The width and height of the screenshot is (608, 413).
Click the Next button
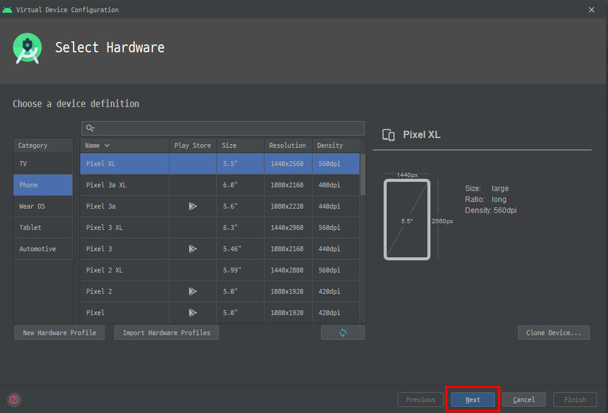472,400
